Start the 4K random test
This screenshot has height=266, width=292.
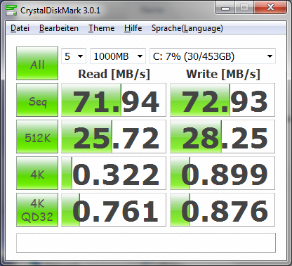tap(37, 173)
